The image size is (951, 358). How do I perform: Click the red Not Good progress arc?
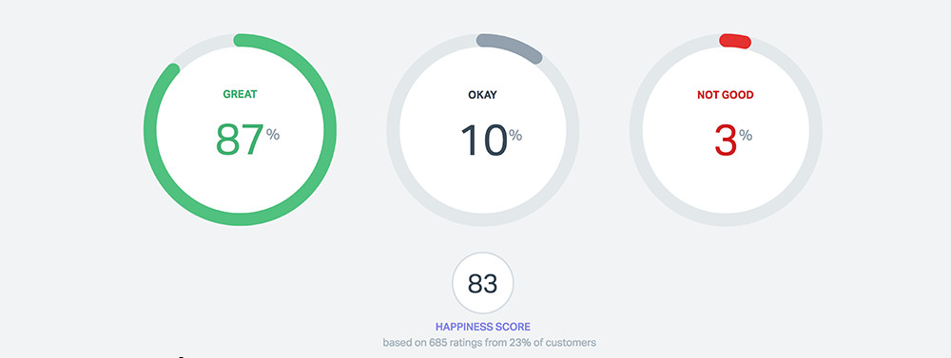(735, 41)
